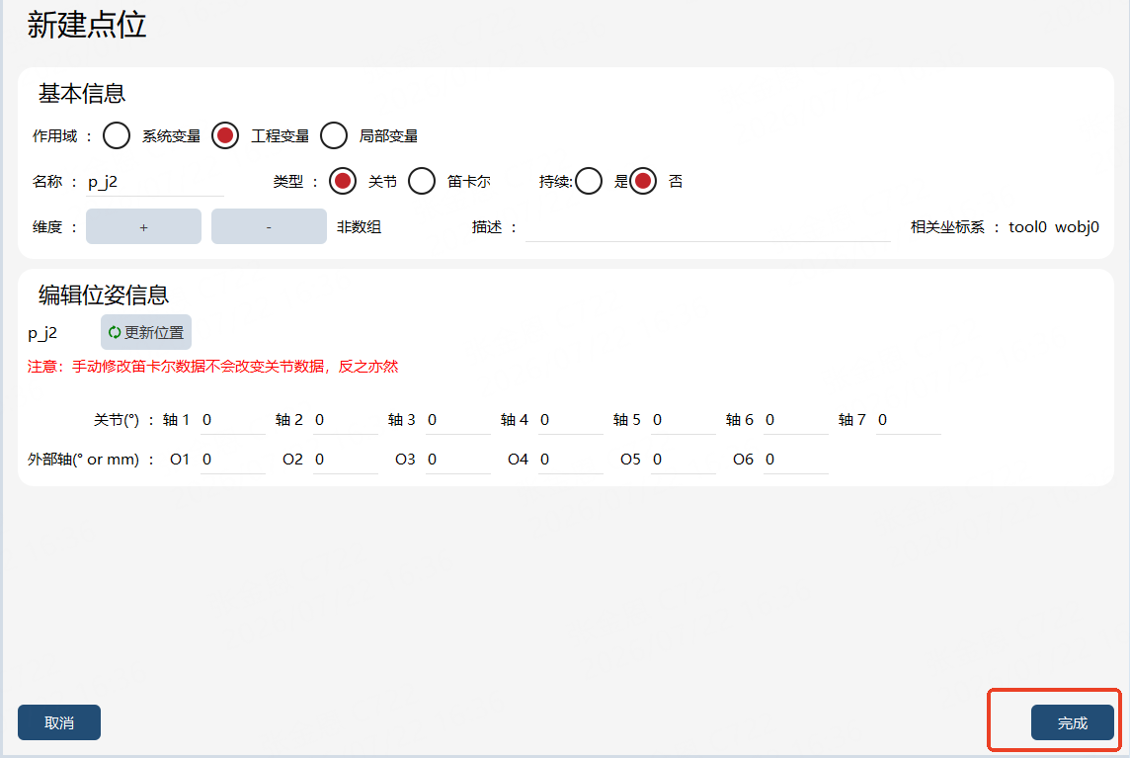Edit the O1 external axis field
The height and width of the screenshot is (758, 1130).
233,461
